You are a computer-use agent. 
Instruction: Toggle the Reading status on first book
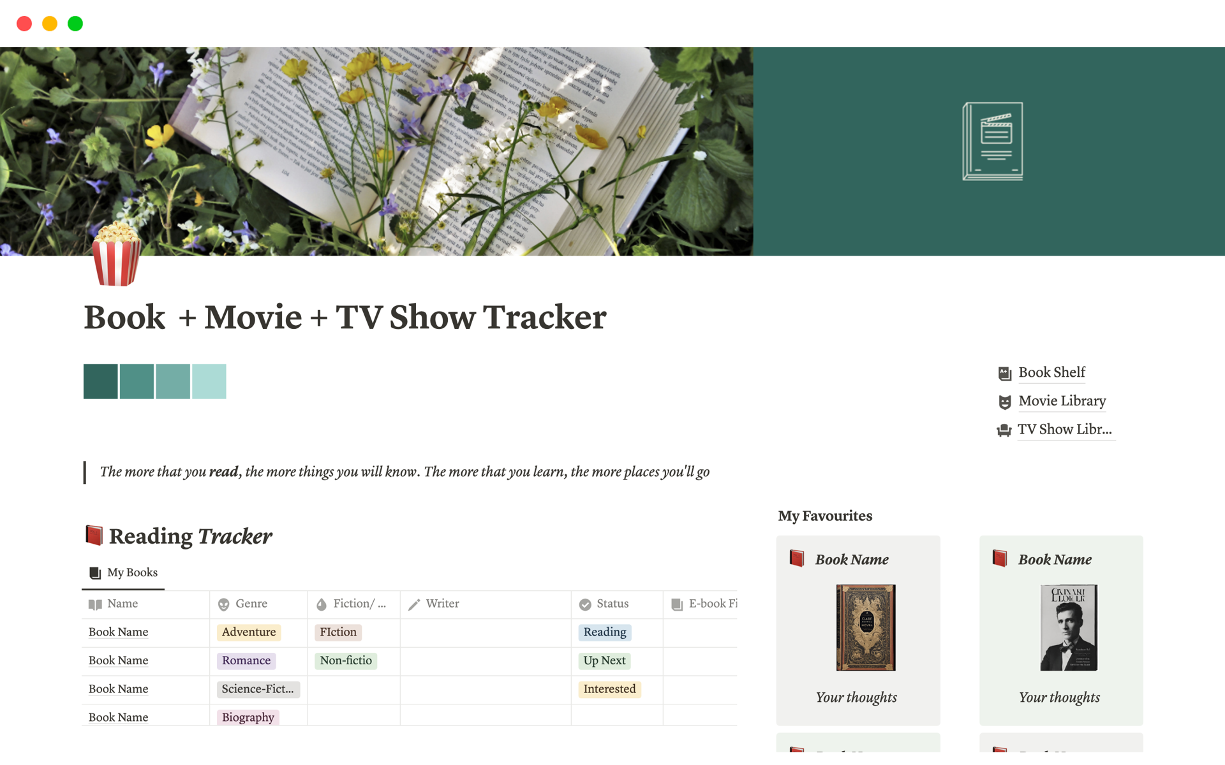pos(605,631)
